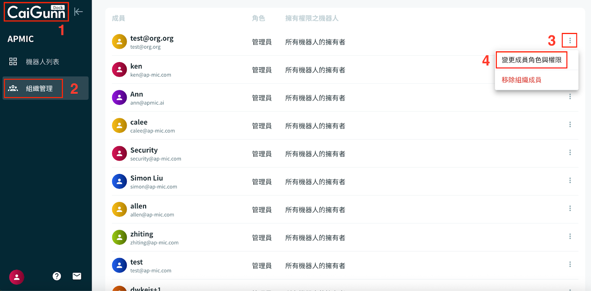
Task: Open the 機器人列表 sidebar item
Action: point(42,62)
